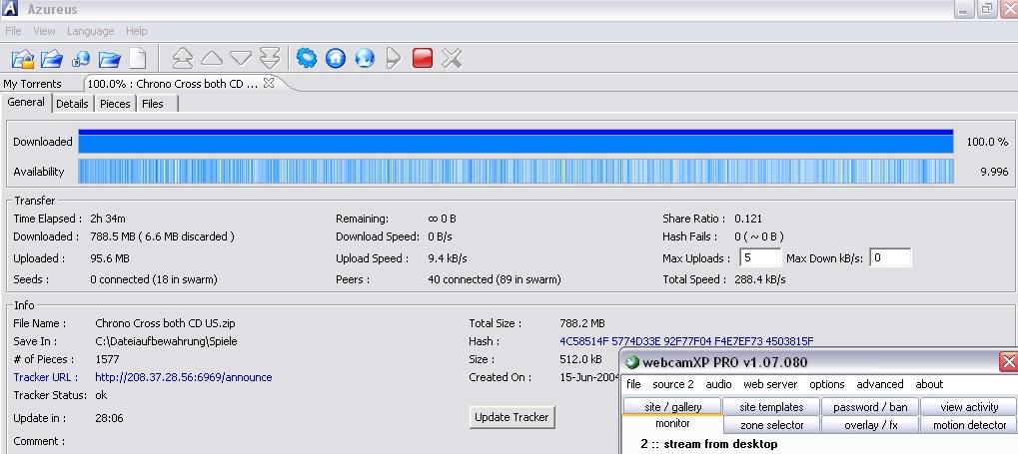Stop torrent with the red square icon
The height and width of the screenshot is (454, 1018).
click(x=422, y=58)
